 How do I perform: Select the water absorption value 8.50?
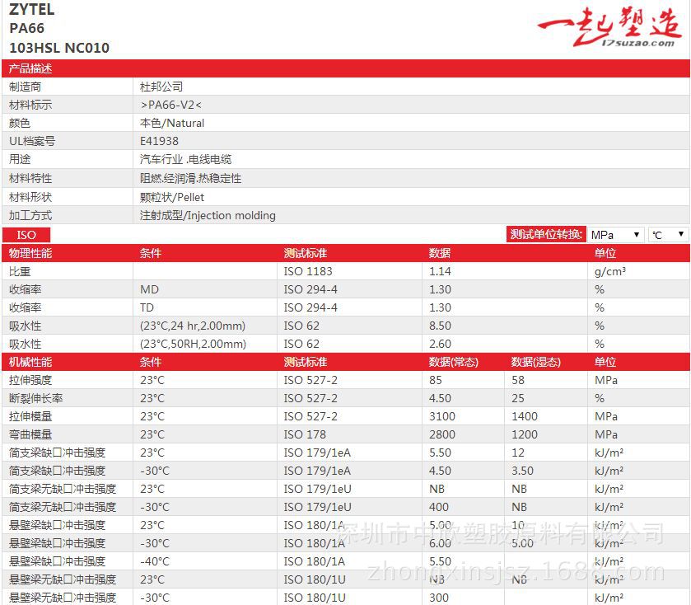440,326
